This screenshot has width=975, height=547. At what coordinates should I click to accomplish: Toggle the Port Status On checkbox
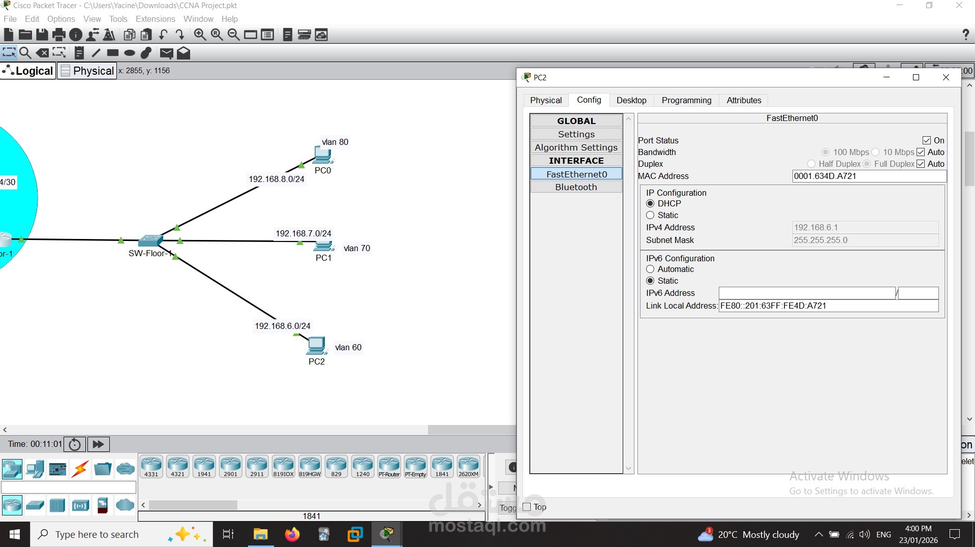point(927,140)
